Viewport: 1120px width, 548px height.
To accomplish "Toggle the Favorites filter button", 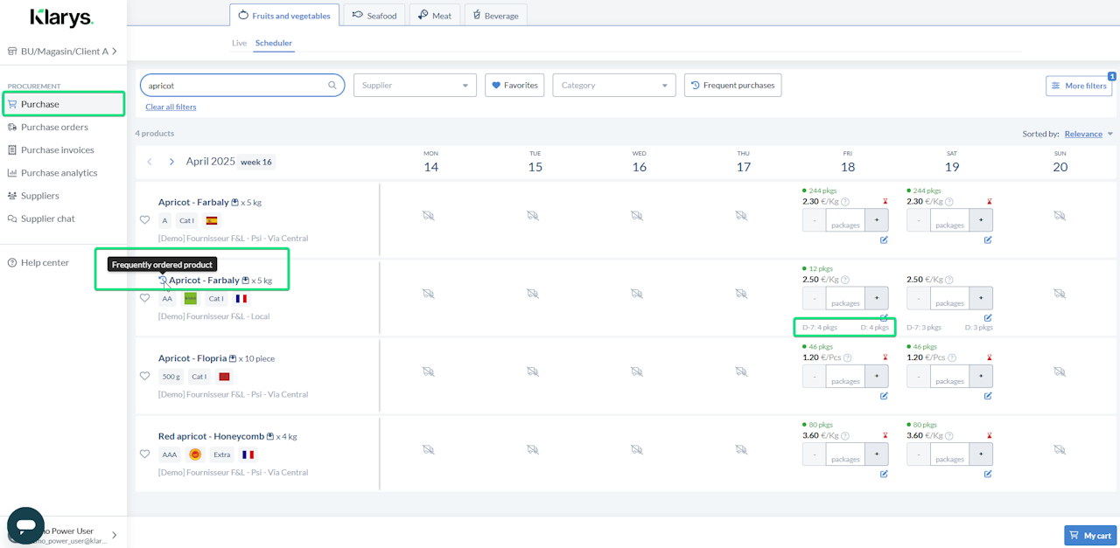I will (514, 86).
